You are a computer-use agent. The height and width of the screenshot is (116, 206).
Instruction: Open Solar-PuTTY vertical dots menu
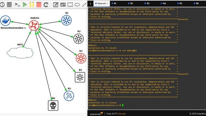(x=90, y=4)
